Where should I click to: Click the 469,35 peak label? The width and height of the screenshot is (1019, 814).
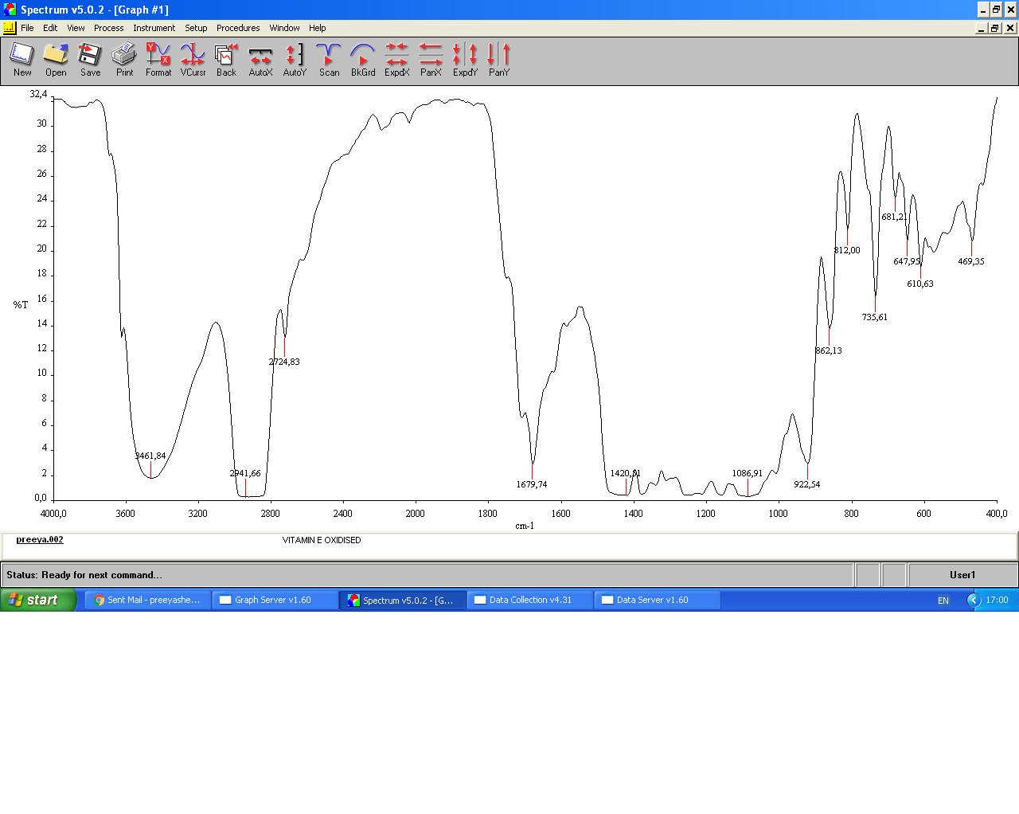(x=971, y=261)
